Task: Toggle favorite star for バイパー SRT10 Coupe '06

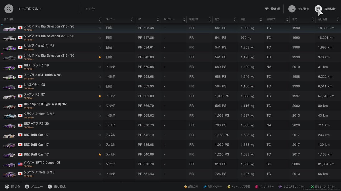Action: coord(100,164)
